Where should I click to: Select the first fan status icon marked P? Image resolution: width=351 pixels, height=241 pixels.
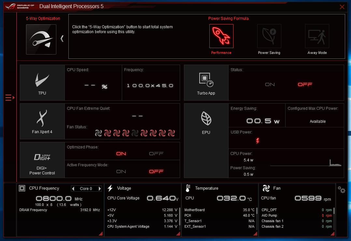[x=98, y=133]
